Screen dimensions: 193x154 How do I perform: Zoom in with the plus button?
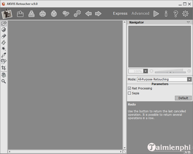tap(189, 71)
